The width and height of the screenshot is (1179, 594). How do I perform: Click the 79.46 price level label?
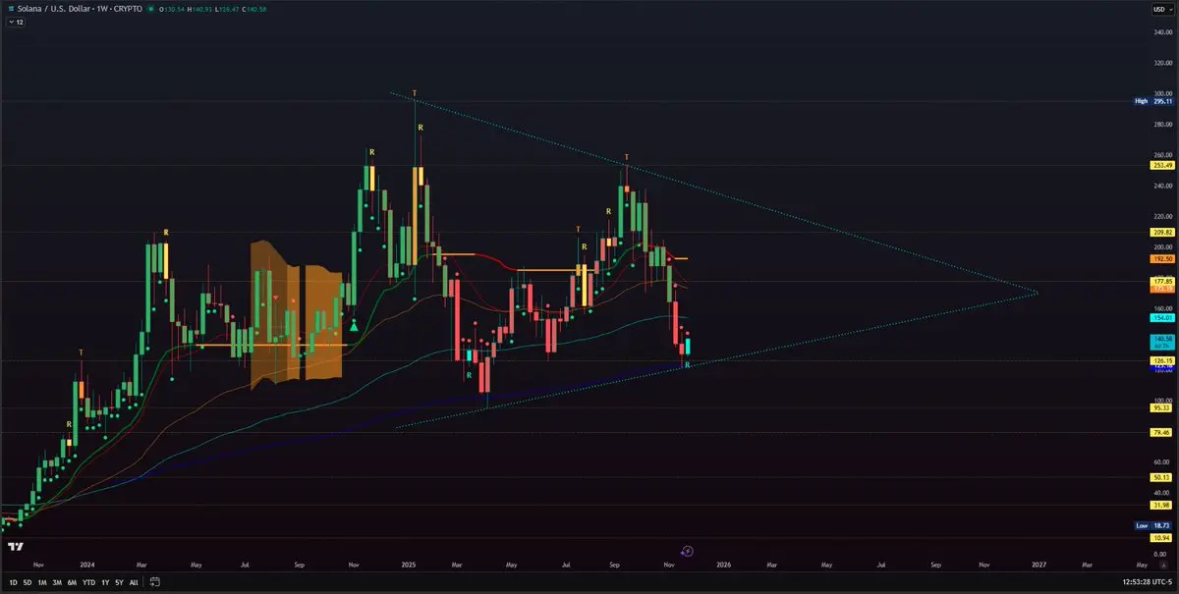pyautogui.click(x=1163, y=432)
